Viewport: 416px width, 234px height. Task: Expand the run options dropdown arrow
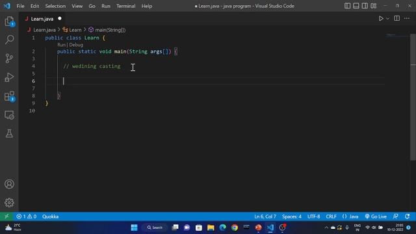(x=387, y=19)
